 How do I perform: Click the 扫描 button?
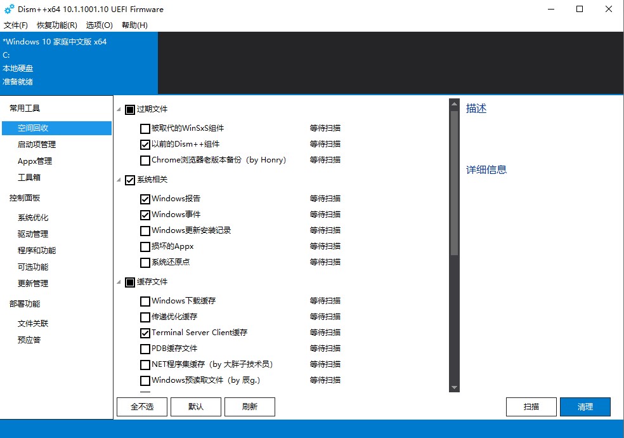click(531, 407)
